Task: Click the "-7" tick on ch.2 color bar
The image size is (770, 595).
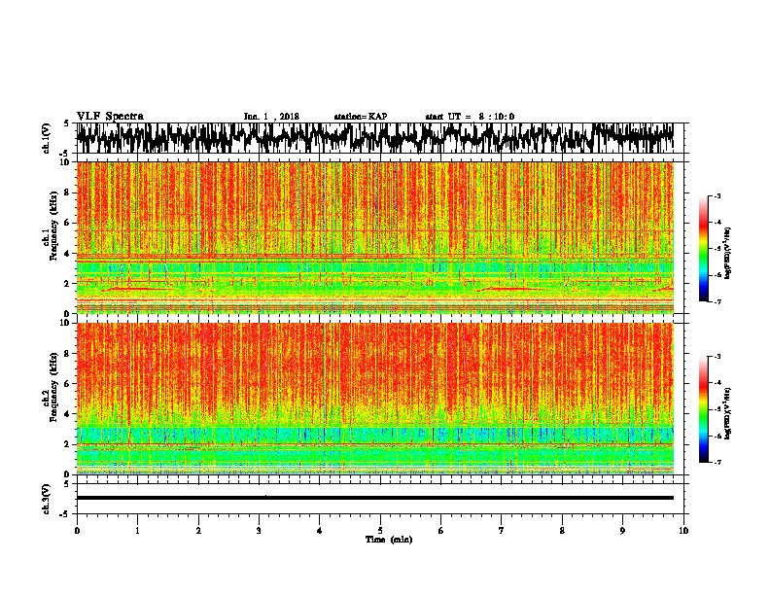Action: pyautogui.click(x=717, y=462)
